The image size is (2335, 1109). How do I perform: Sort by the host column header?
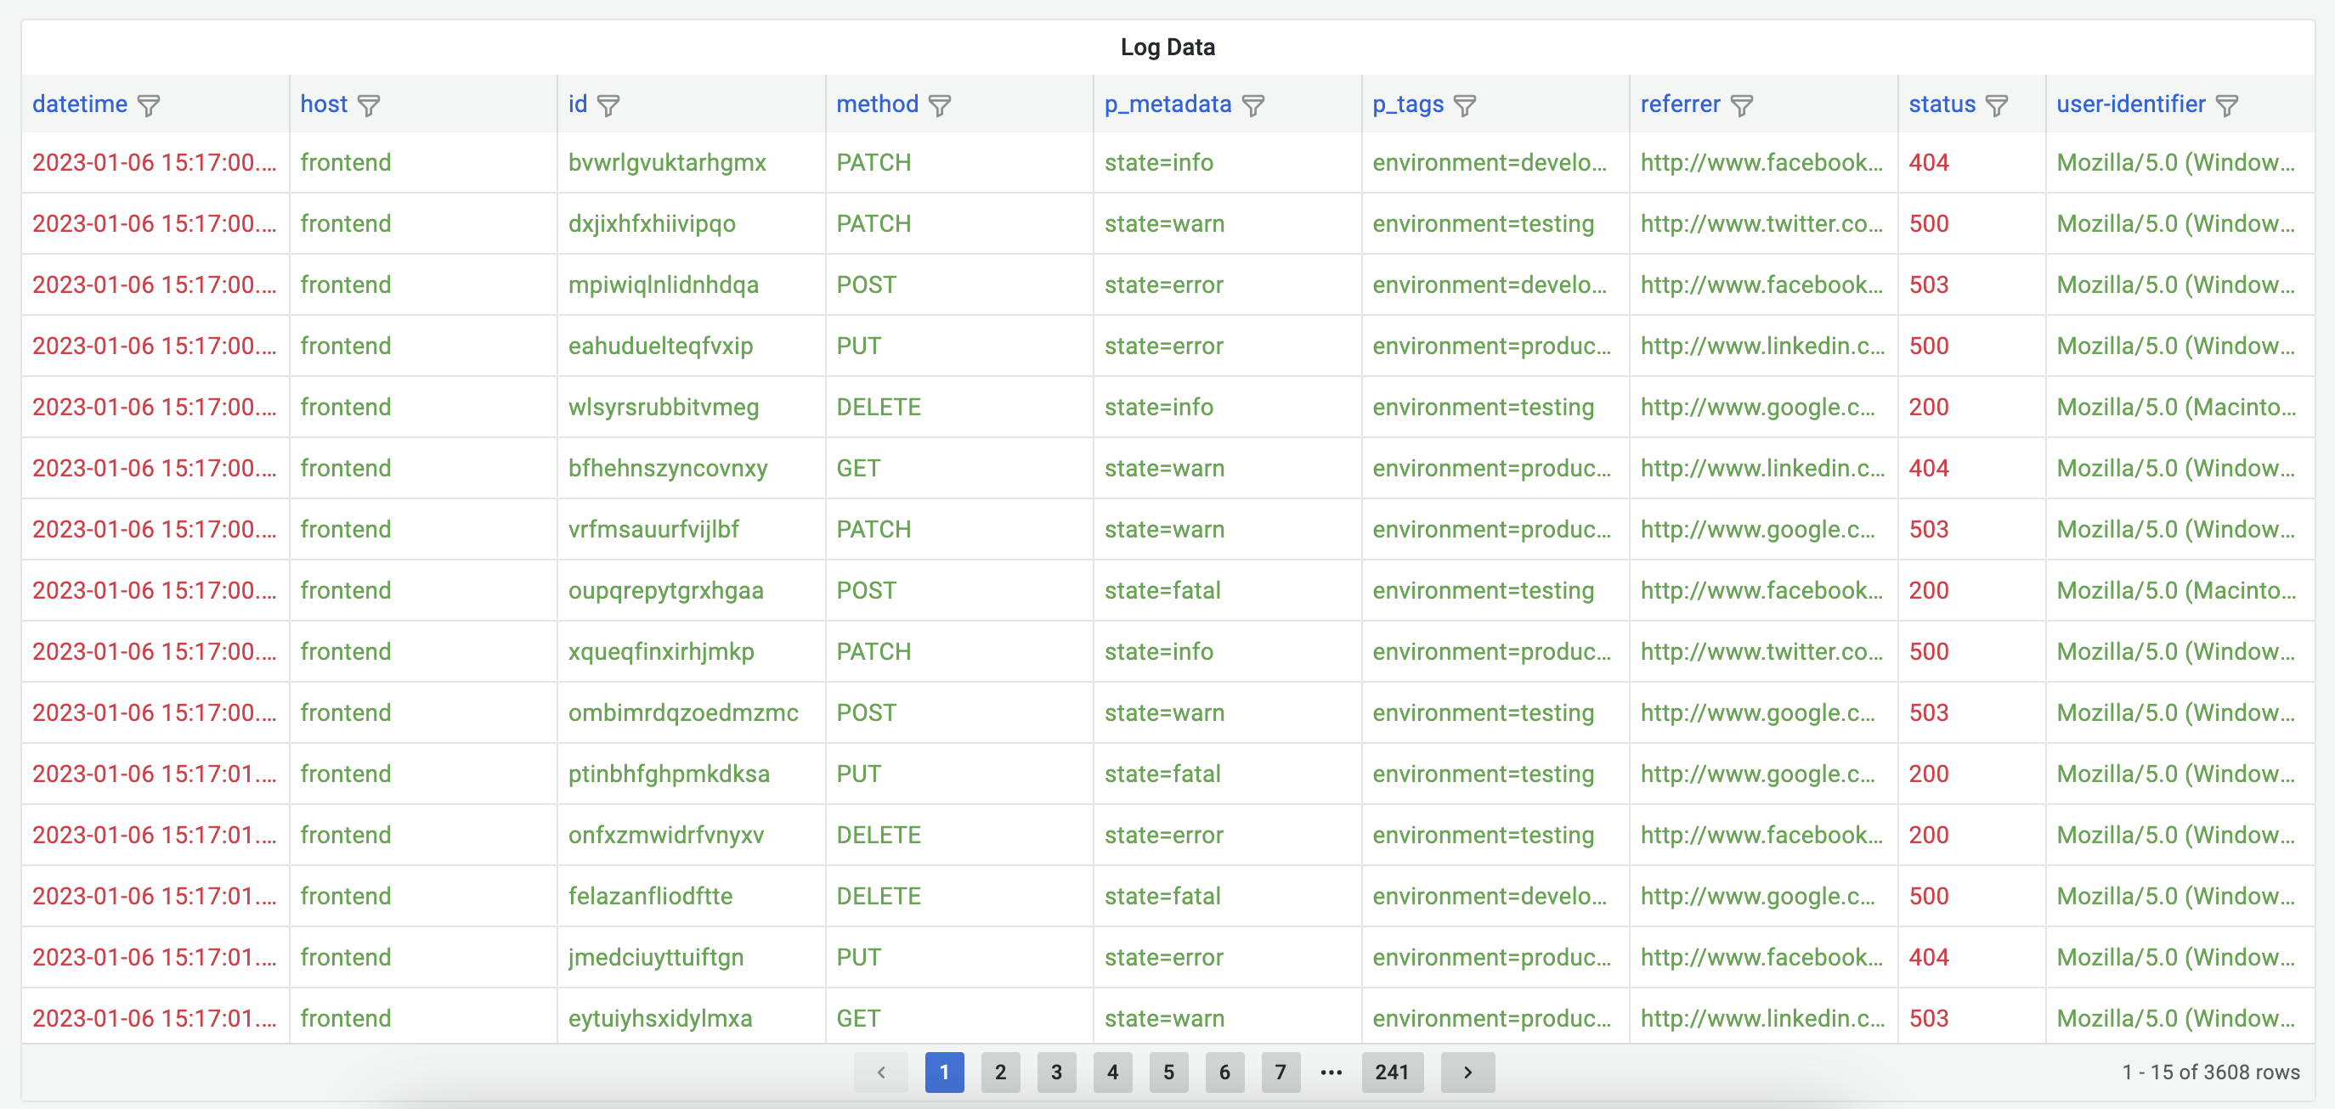point(324,104)
